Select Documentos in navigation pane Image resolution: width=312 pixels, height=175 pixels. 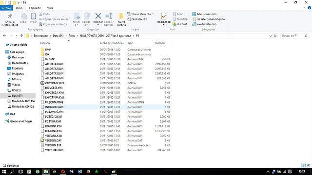pos(19,63)
